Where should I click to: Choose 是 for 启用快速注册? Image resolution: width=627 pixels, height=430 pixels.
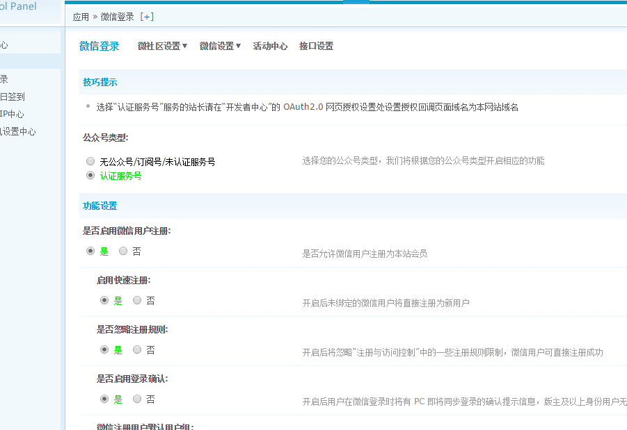click(x=104, y=300)
